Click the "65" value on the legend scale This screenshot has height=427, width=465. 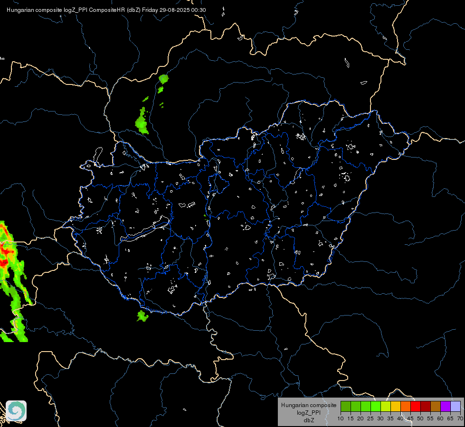[x=450, y=419]
